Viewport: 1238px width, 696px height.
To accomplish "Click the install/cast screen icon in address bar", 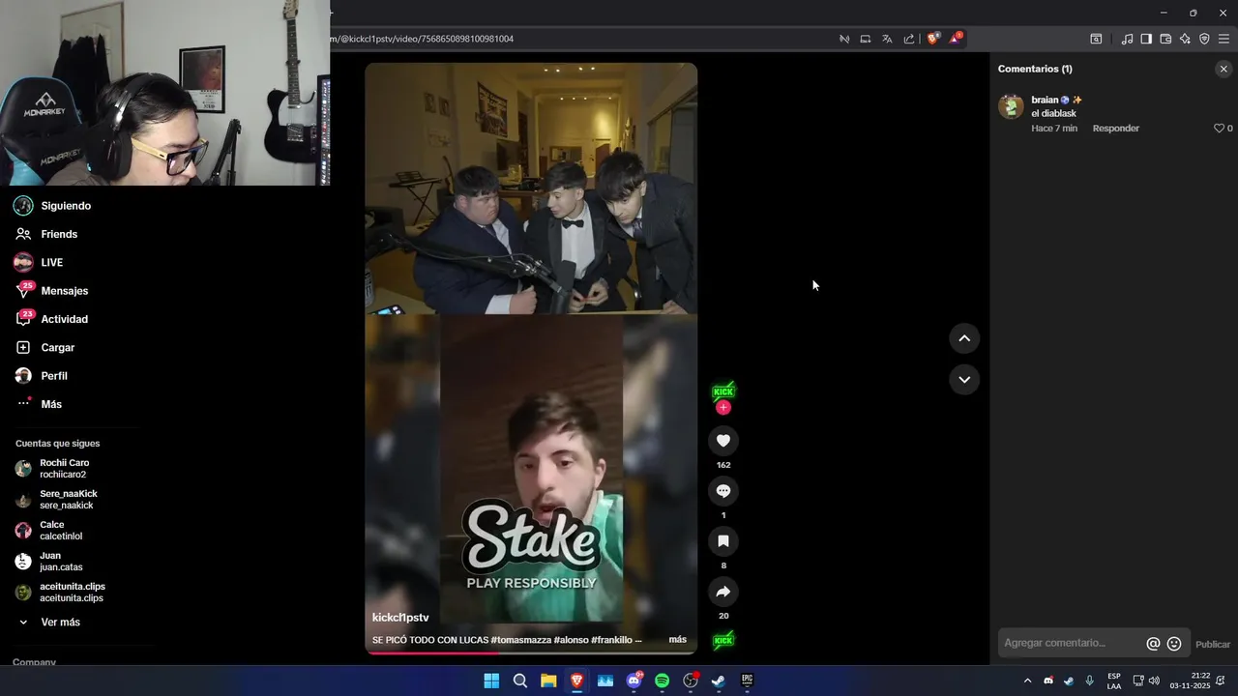I will (866, 39).
